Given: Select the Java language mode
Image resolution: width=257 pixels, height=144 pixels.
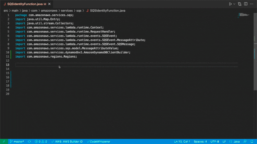Looking at the screenshot, I should click(x=234, y=142).
